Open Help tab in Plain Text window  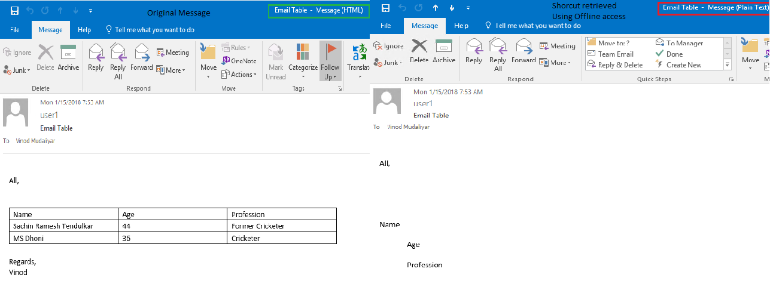coord(461,26)
